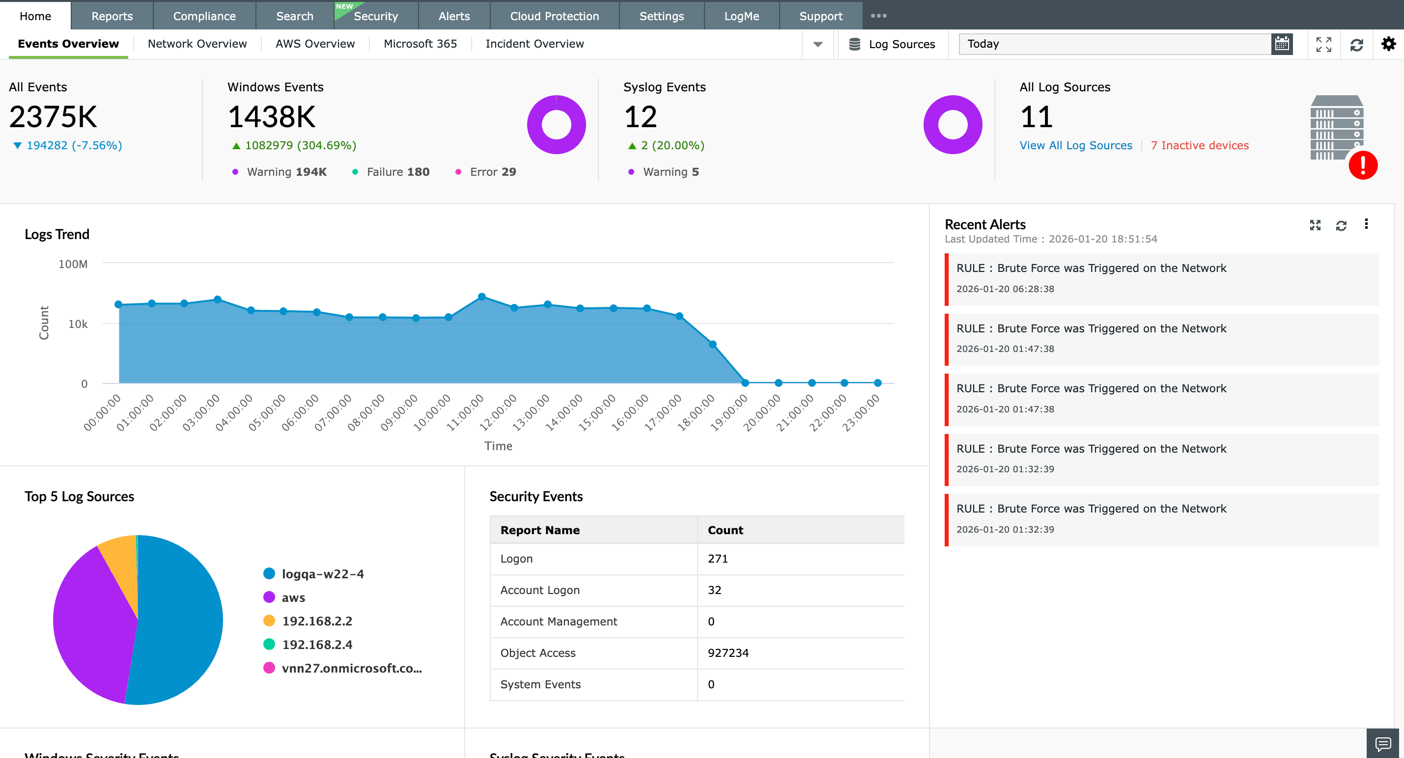Click the Account Management report row

coord(697,622)
